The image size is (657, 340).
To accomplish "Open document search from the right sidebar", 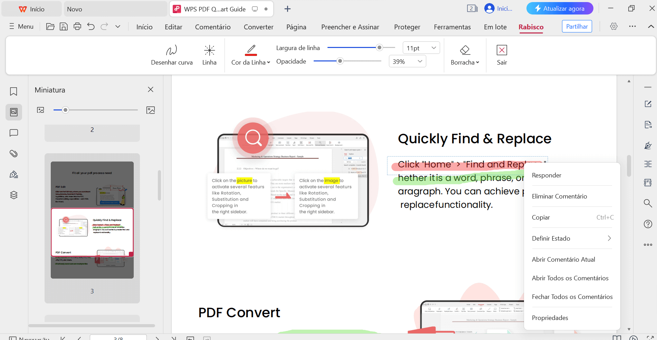I will click(x=648, y=203).
